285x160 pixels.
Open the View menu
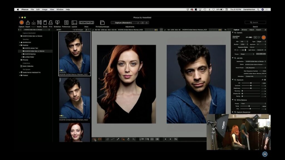click(52, 9)
